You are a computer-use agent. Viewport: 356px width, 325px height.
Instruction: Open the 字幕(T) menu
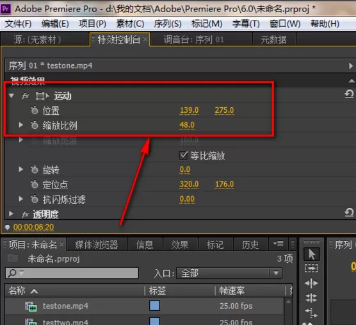click(x=246, y=24)
